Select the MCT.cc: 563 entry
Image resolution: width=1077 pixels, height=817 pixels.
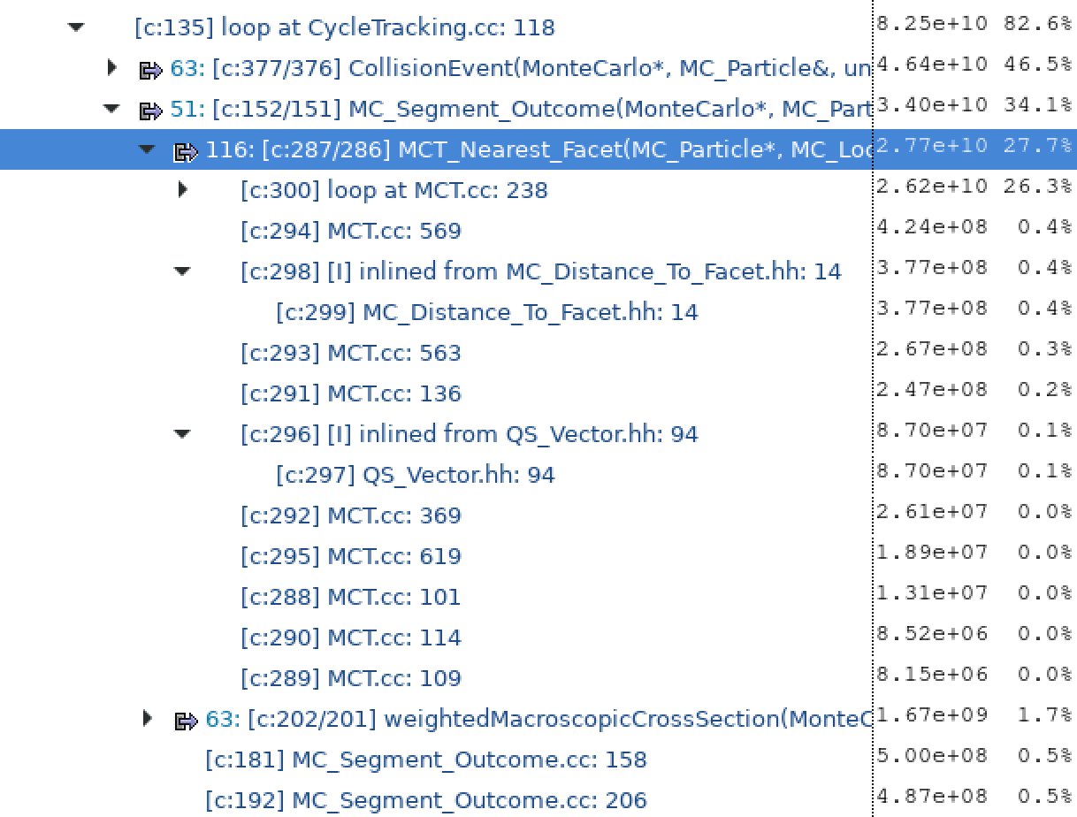click(350, 353)
